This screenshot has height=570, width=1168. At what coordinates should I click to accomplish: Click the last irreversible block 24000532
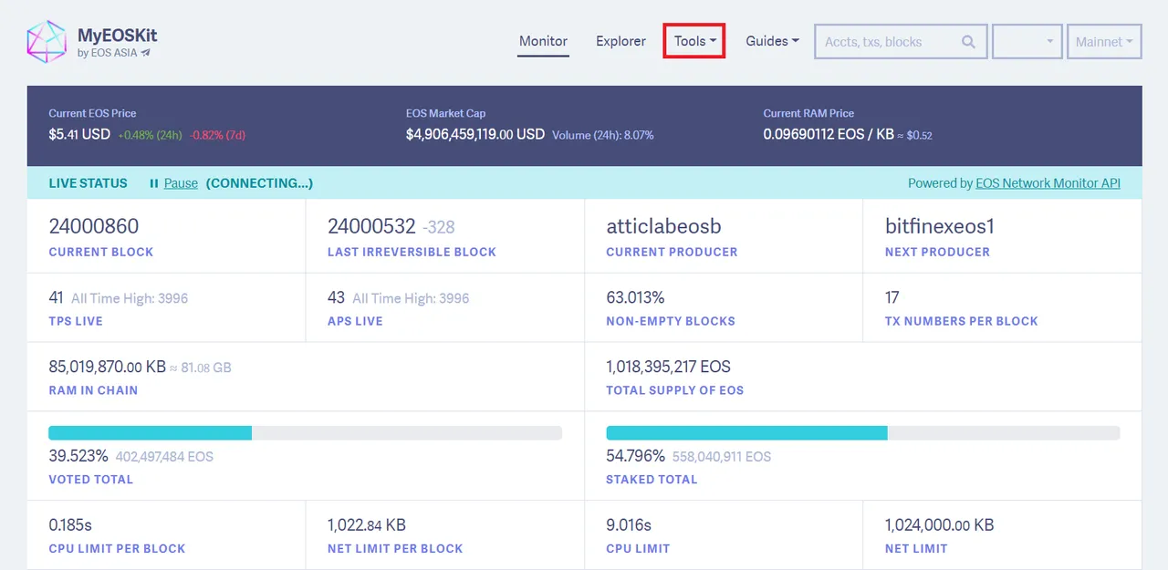click(x=371, y=226)
